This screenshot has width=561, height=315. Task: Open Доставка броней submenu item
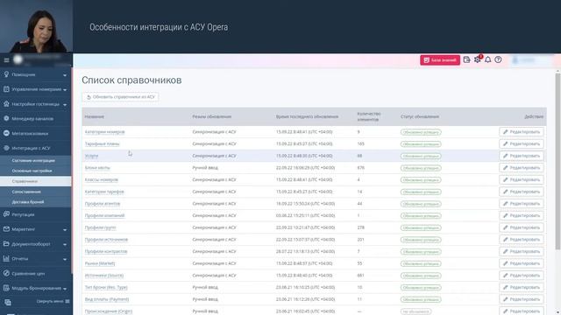[x=28, y=202]
